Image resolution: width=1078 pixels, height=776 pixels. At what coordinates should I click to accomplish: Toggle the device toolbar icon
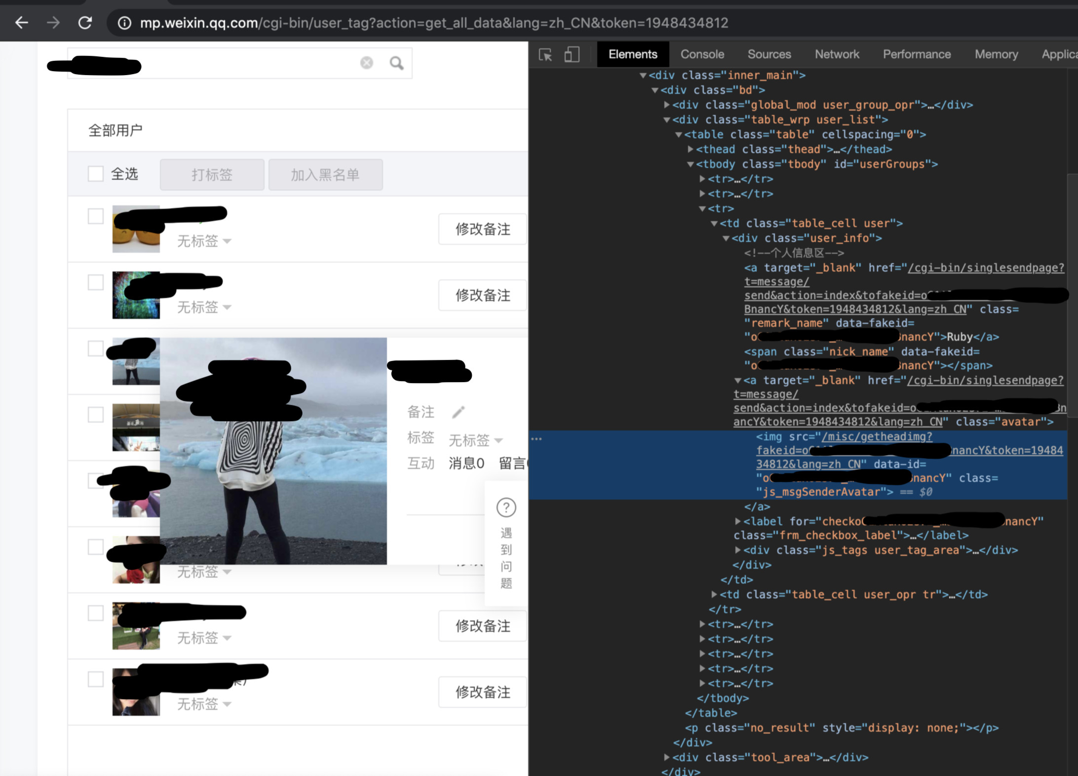[572, 54]
